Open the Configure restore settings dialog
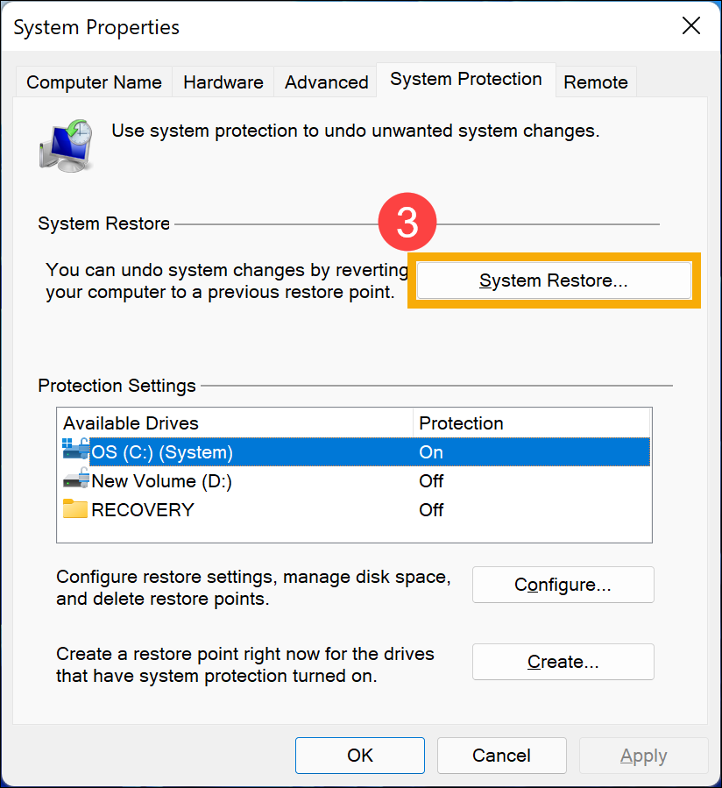Screen dimensions: 722x788 click(563, 585)
